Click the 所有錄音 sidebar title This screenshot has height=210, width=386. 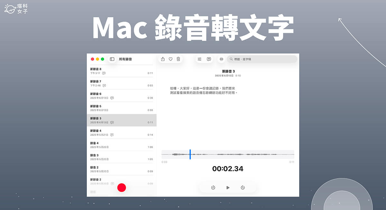pyautogui.click(x=125, y=59)
